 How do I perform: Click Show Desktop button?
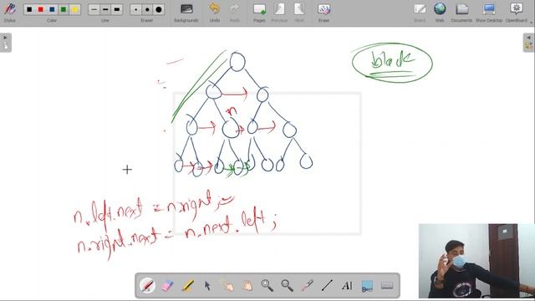[489, 13]
